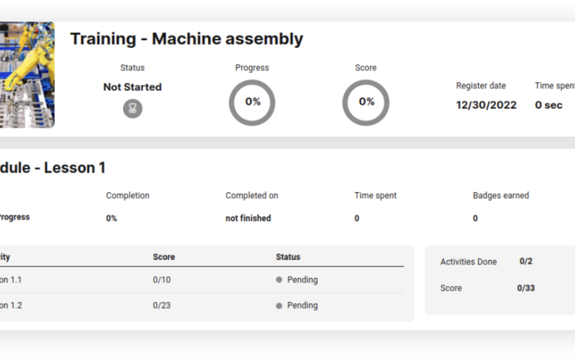The width and height of the screenshot is (575, 357).
Task: Click the Progress 0% circular indicator
Action: [x=252, y=102]
